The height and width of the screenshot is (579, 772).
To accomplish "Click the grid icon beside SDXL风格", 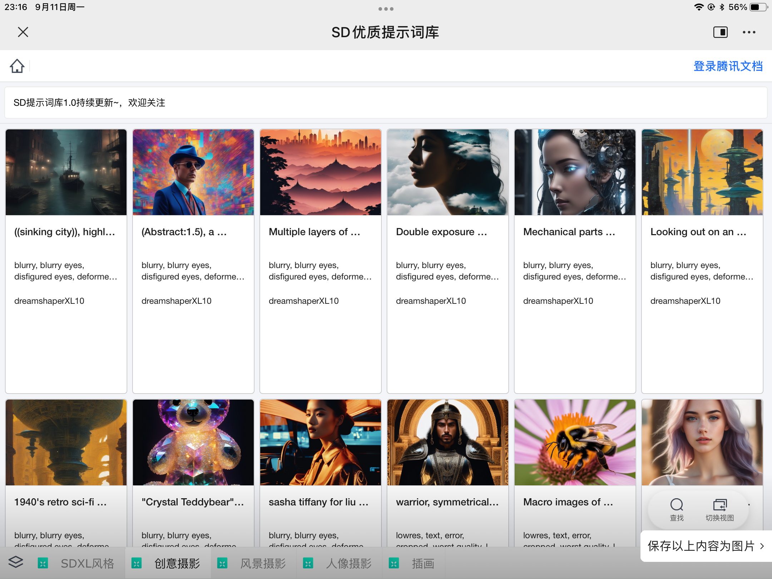I will tap(43, 564).
